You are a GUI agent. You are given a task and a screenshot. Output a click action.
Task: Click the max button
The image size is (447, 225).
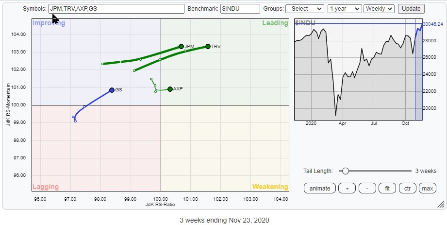tap(427, 188)
